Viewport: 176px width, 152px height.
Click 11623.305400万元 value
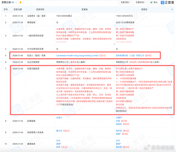(124, 16)
